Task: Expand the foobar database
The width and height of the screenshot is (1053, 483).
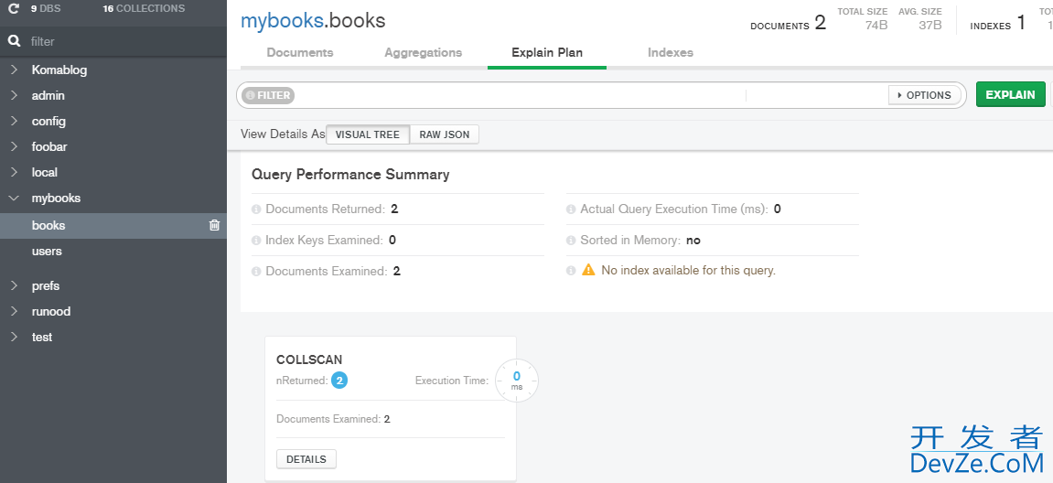Action: pyautogui.click(x=14, y=146)
